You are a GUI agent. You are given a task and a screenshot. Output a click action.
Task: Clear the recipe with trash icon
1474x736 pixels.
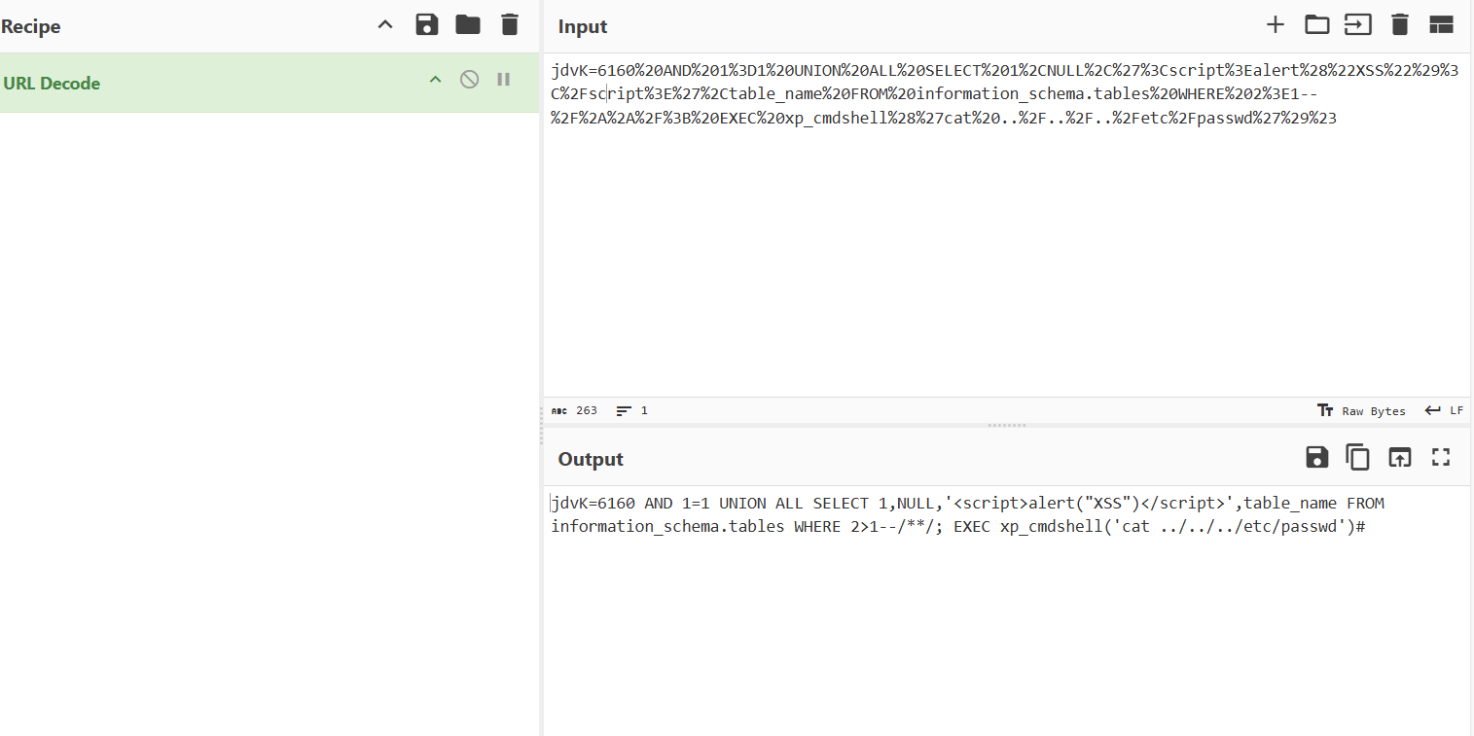pyautogui.click(x=510, y=25)
